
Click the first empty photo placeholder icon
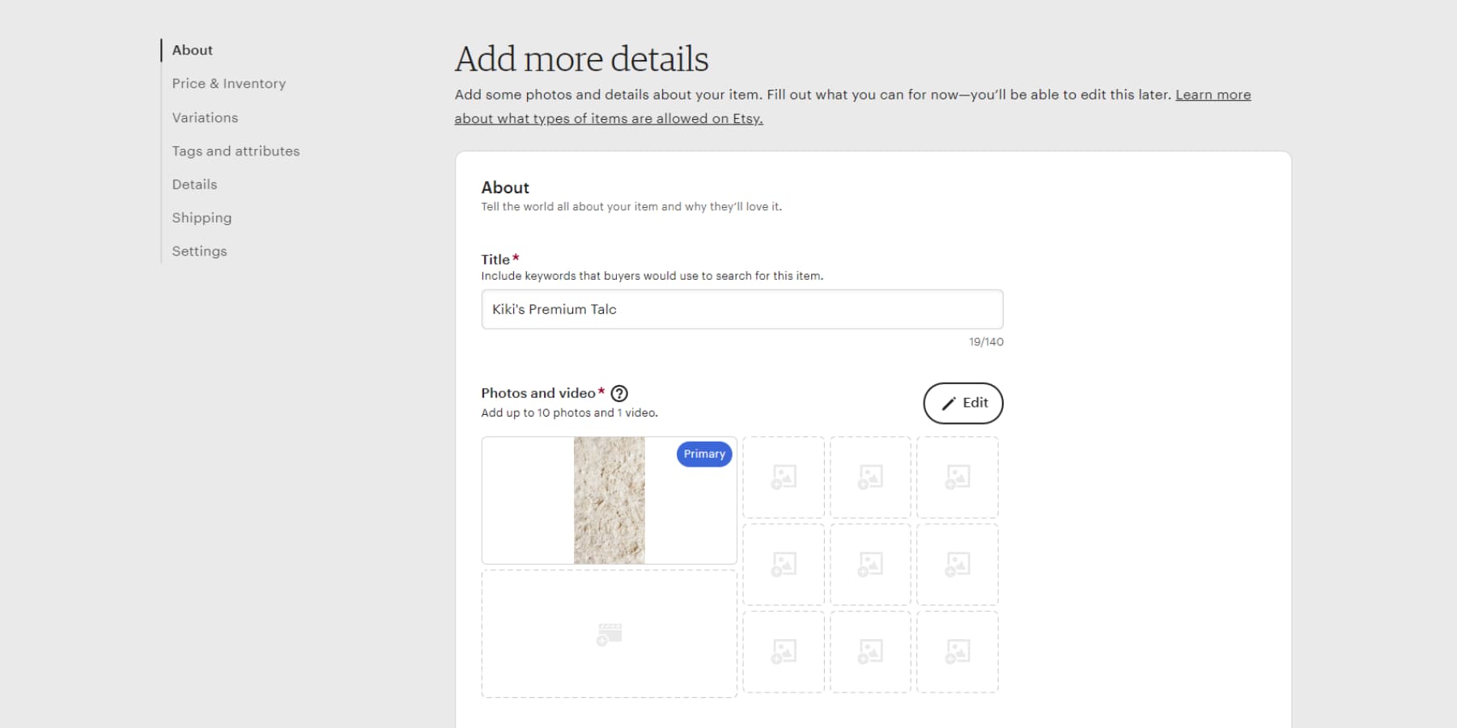coord(783,476)
